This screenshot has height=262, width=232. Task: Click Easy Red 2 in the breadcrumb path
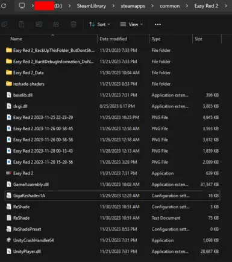(206, 6)
